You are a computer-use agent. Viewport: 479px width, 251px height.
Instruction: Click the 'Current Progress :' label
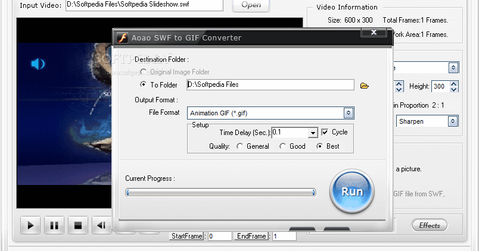(150, 178)
